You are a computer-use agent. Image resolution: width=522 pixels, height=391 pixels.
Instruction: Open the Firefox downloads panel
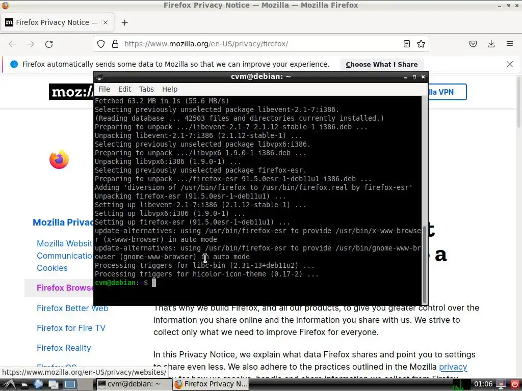click(x=491, y=44)
